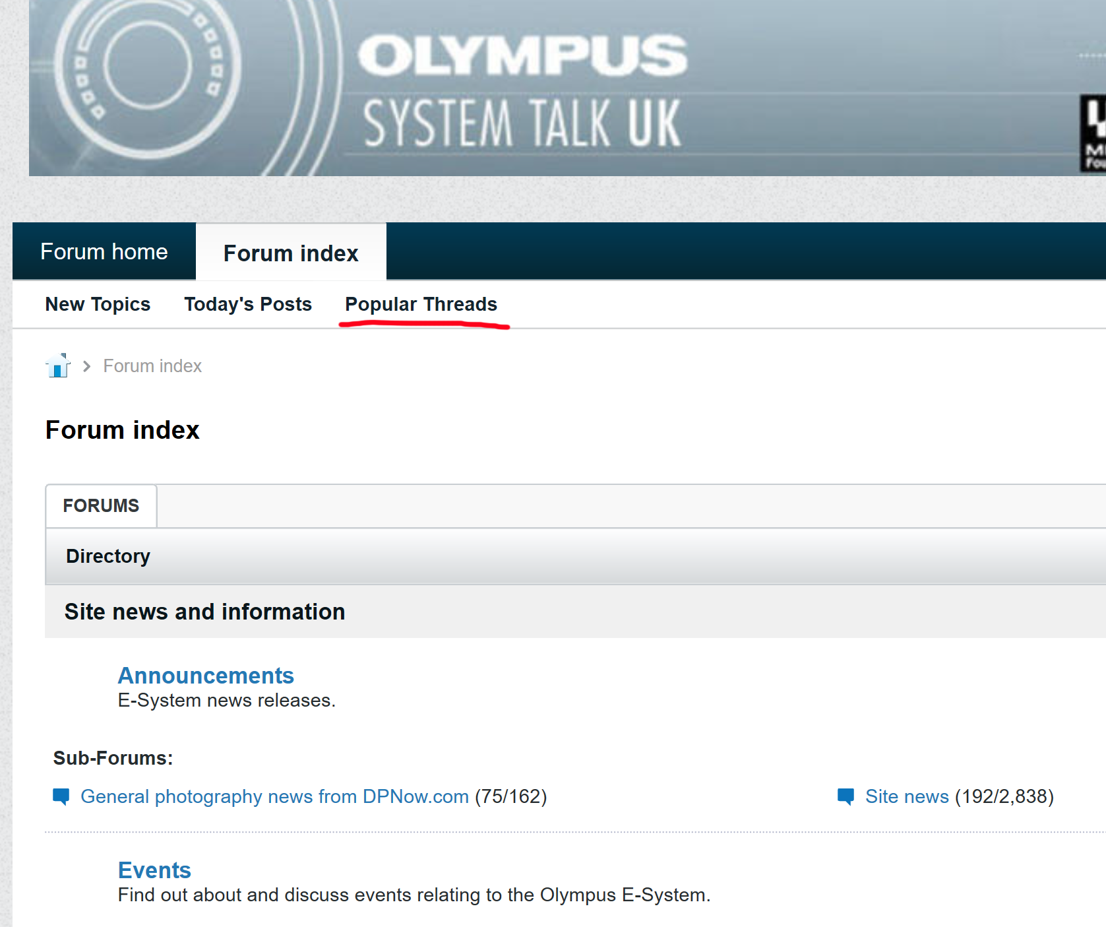Select the FORUMS tab

(101, 505)
